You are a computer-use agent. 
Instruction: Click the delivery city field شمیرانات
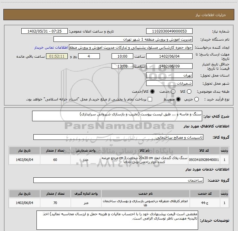pos(169,83)
